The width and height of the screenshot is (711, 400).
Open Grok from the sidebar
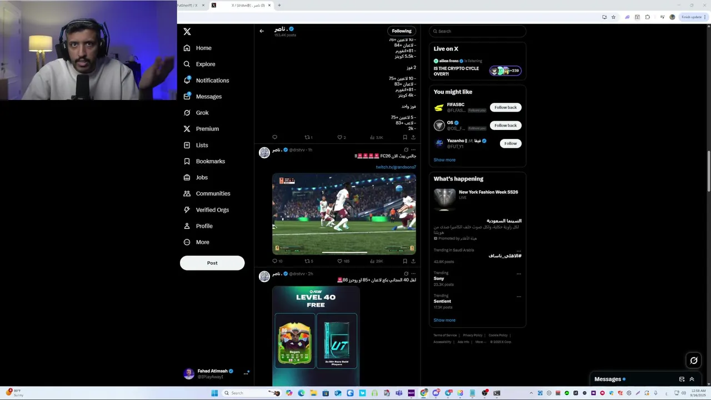click(196, 113)
